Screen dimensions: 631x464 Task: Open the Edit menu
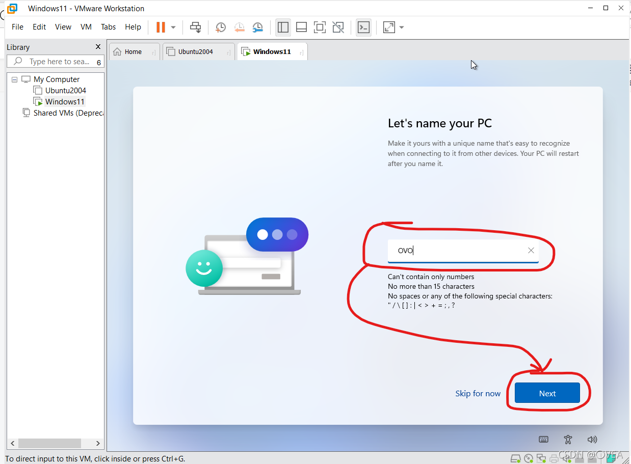pyautogui.click(x=39, y=27)
